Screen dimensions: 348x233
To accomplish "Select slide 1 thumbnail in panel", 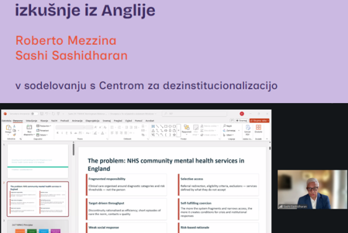I will click(38, 161).
